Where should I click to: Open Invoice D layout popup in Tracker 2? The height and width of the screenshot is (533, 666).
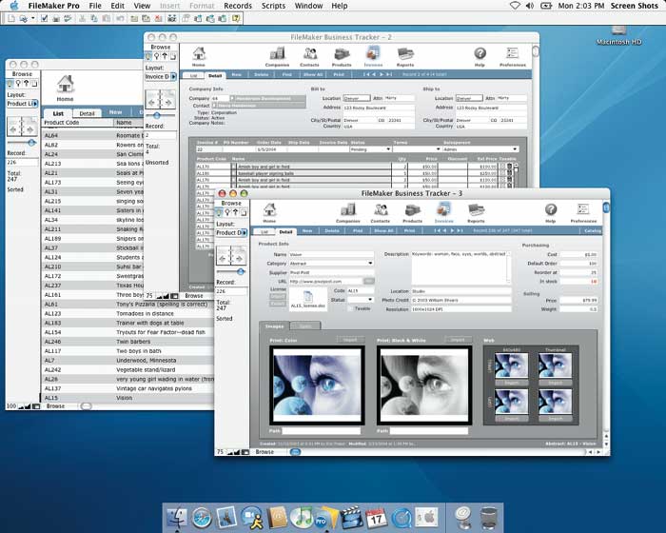161,76
